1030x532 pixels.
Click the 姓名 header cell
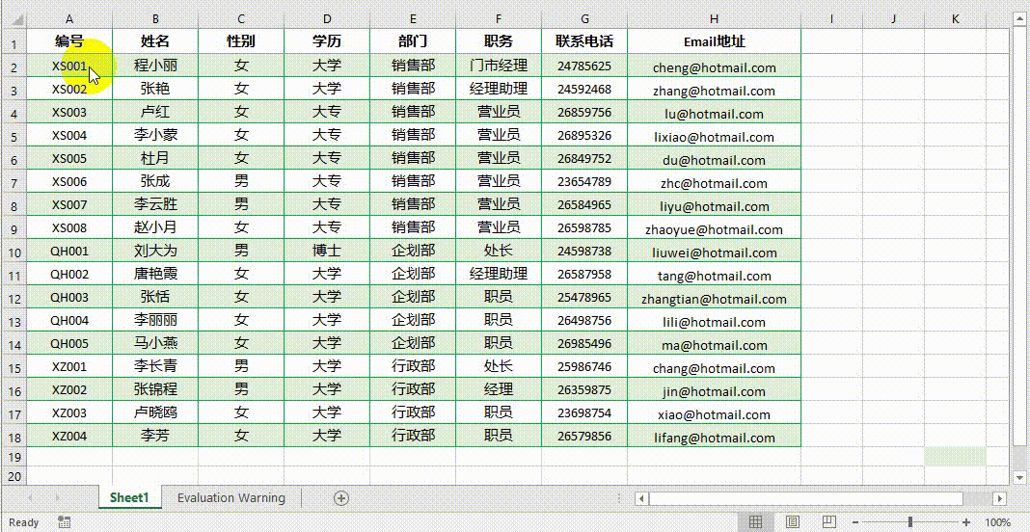click(155, 41)
